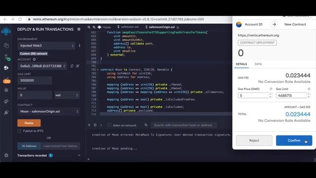
Task: Click the orange Deploy button
Action: pyautogui.click(x=29, y=123)
